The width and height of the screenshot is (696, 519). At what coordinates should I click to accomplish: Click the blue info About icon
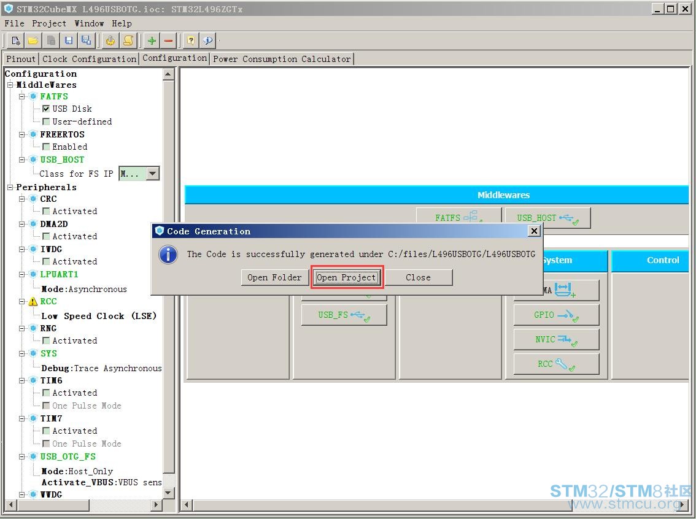(207, 41)
